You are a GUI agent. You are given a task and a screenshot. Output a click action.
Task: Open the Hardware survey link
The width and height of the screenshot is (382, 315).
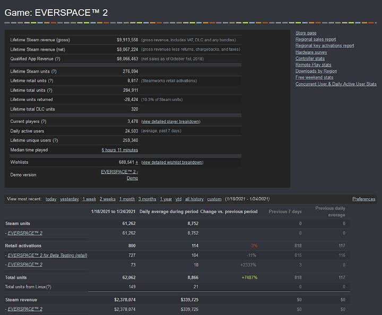(x=311, y=52)
